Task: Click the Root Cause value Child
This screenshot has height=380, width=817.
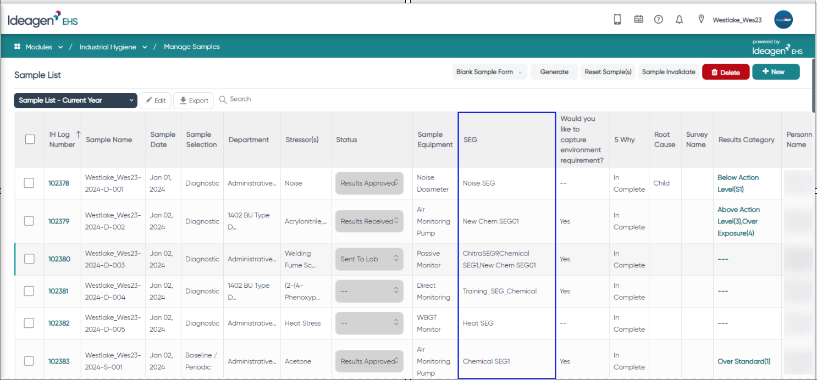Action: pos(661,183)
